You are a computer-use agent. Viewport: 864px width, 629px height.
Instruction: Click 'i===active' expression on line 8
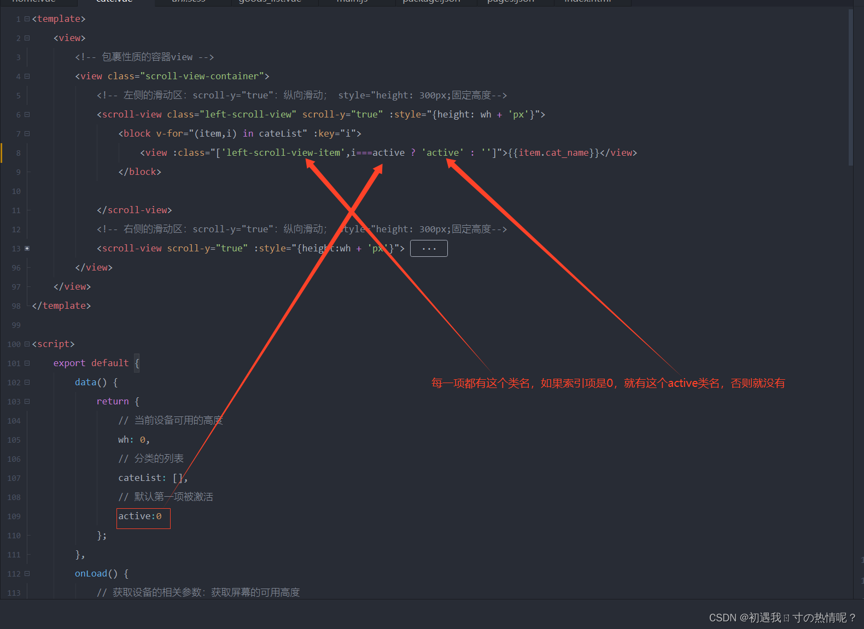coord(378,153)
